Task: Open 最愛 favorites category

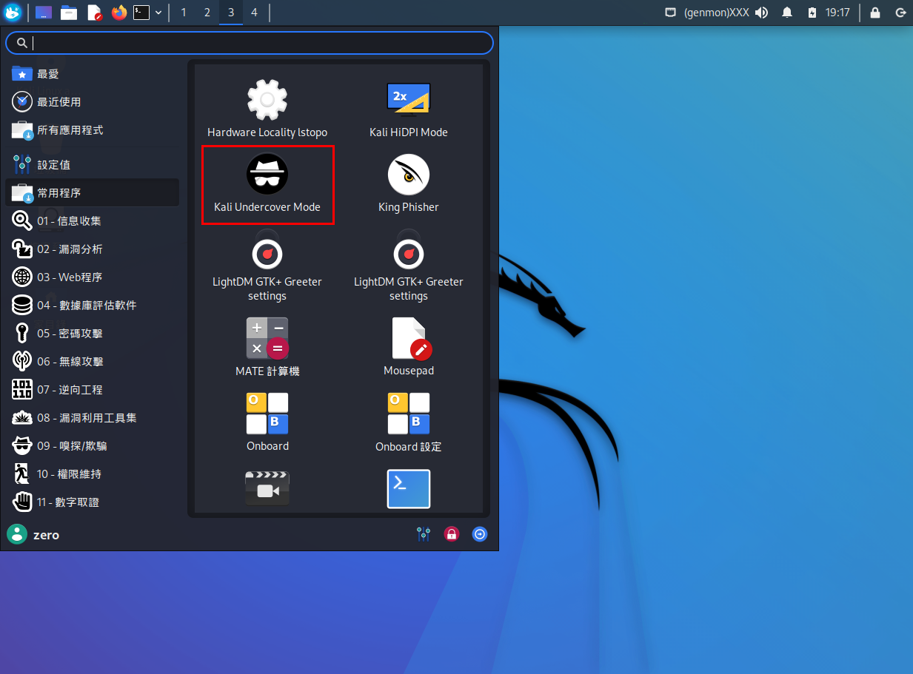Action: coord(92,74)
